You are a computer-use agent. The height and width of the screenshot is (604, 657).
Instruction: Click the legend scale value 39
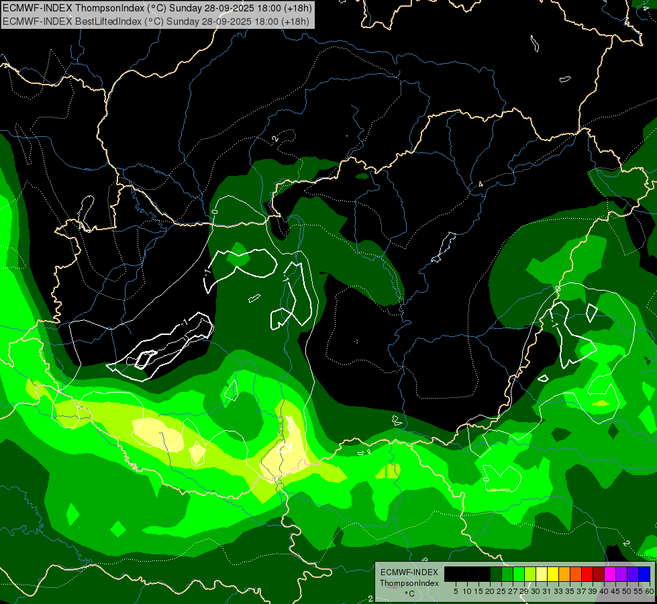pyautogui.click(x=593, y=591)
